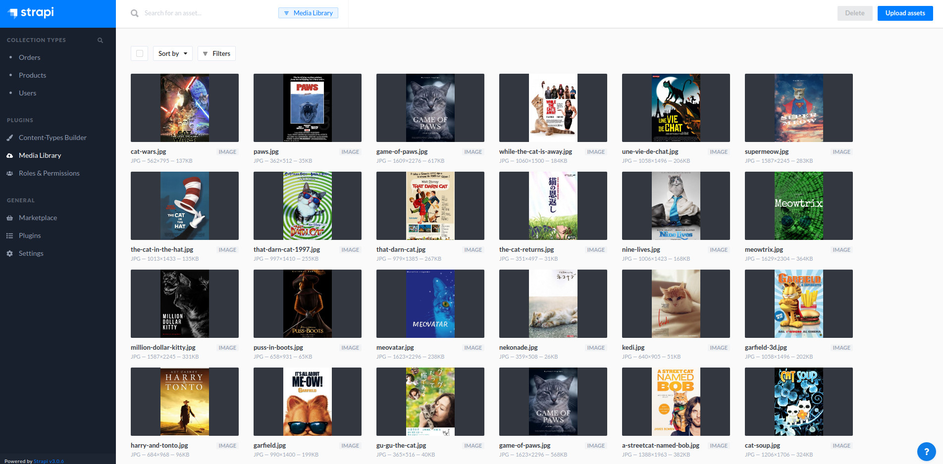943x464 pixels.
Task: Open the Sort by dropdown
Action: 173,53
